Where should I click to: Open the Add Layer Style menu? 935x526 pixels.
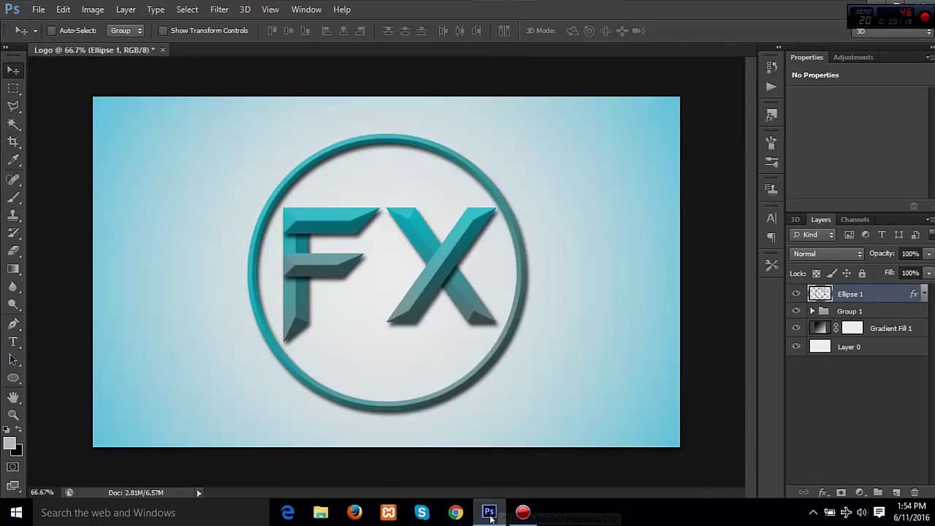coord(823,492)
